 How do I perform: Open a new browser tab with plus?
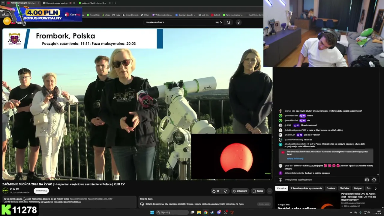point(115,3)
